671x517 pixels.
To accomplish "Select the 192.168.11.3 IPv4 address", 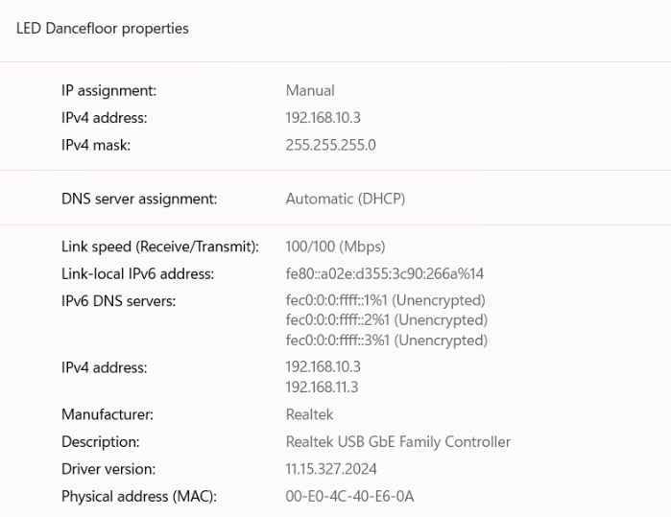I will point(324,386).
